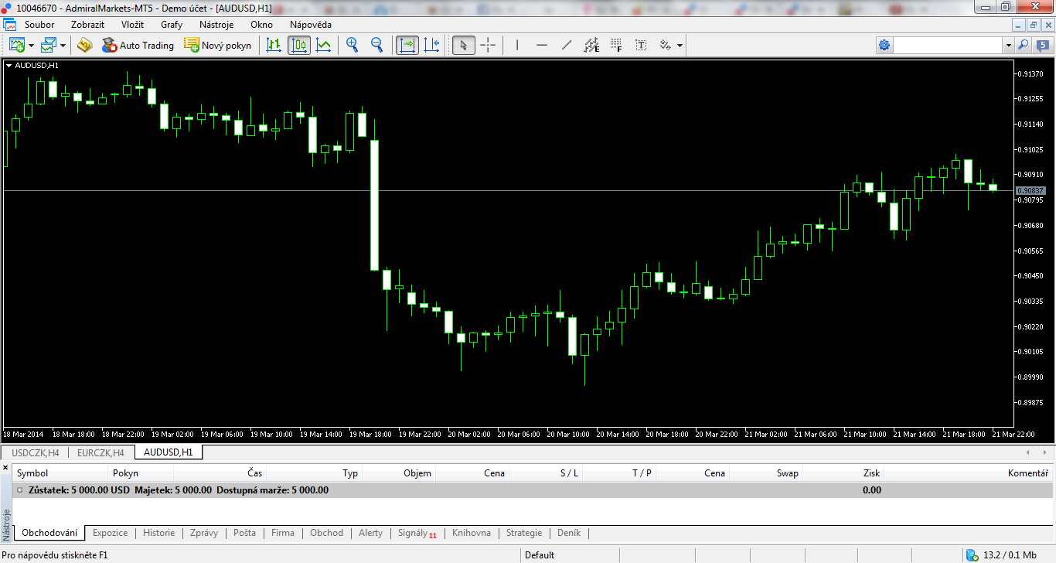1056x563 pixels.
Task: Zoom in on the chart
Action: point(353,45)
